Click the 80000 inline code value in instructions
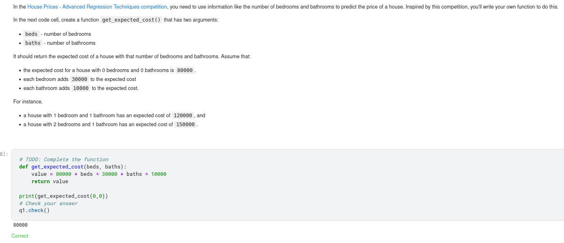The height and width of the screenshot is (243, 564). point(185,70)
